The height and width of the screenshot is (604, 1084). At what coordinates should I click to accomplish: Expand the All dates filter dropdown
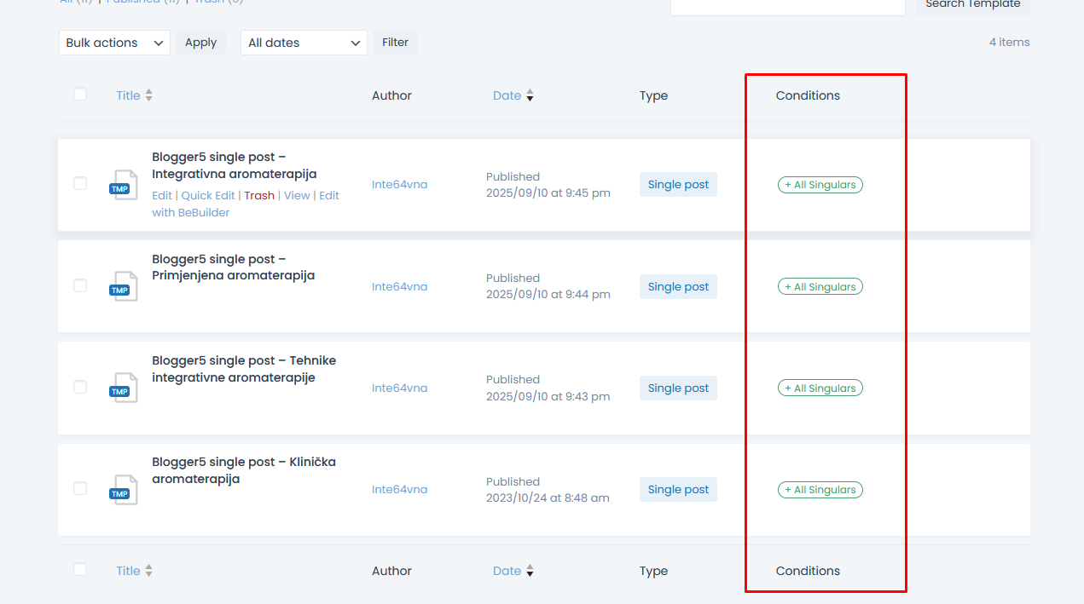(x=304, y=43)
